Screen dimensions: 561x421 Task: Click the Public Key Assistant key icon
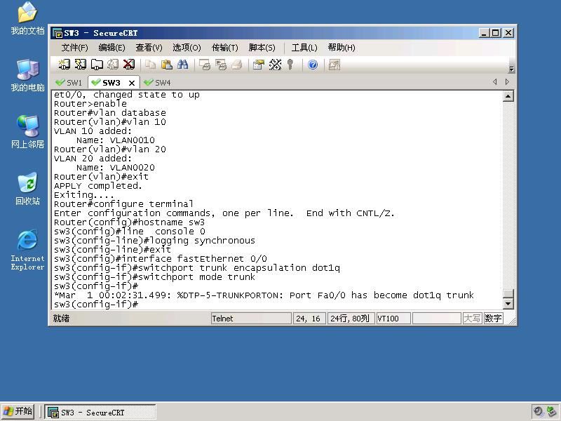click(290, 65)
